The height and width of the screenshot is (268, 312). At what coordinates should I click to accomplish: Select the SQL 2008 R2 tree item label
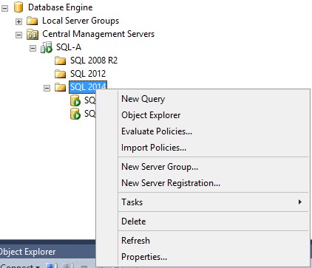(x=94, y=61)
